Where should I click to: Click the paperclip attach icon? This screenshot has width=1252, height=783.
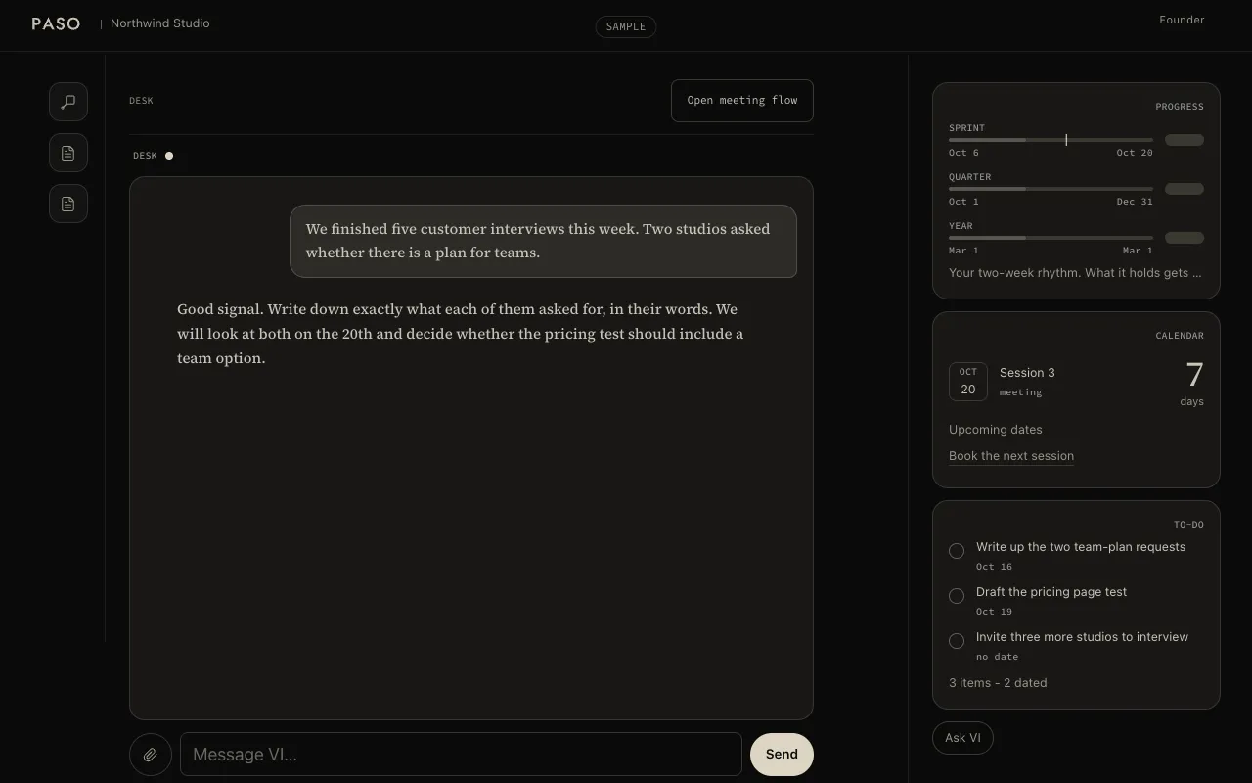tap(151, 755)
